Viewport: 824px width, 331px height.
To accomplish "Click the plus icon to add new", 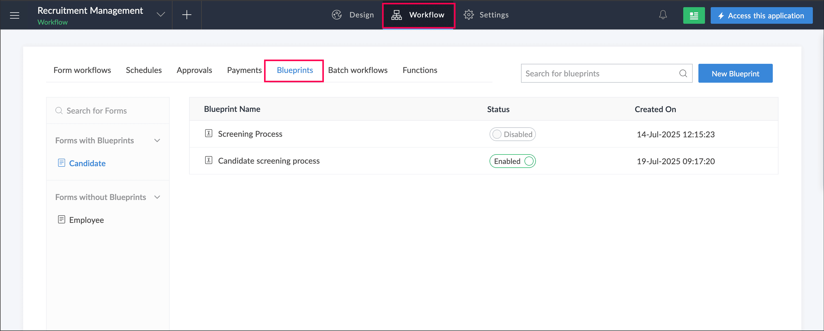I will tap(187, 15).
